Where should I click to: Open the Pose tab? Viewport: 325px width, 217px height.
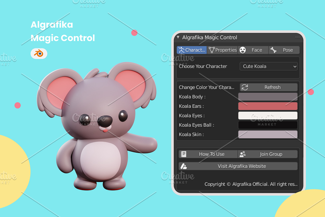coord(284,50)
